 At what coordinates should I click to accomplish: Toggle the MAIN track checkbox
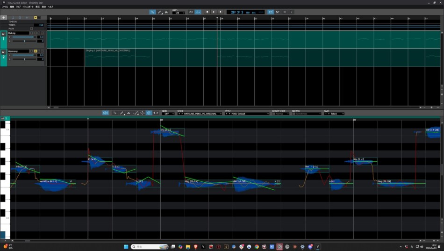pyautogui.click(x=32, y=29)
